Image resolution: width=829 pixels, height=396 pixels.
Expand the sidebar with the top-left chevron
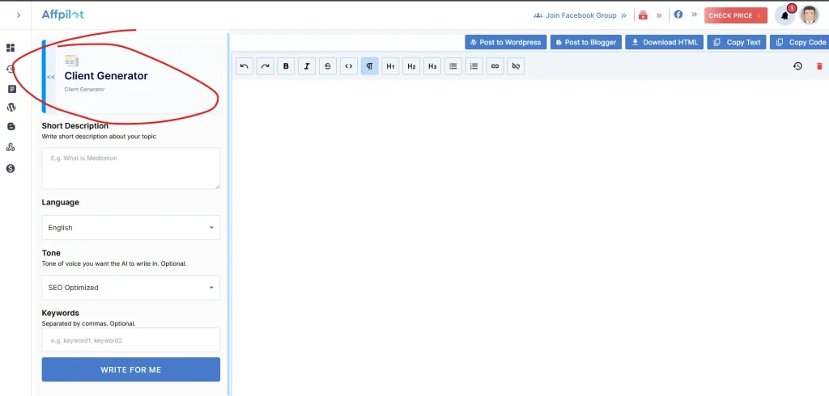click(19, 15)
